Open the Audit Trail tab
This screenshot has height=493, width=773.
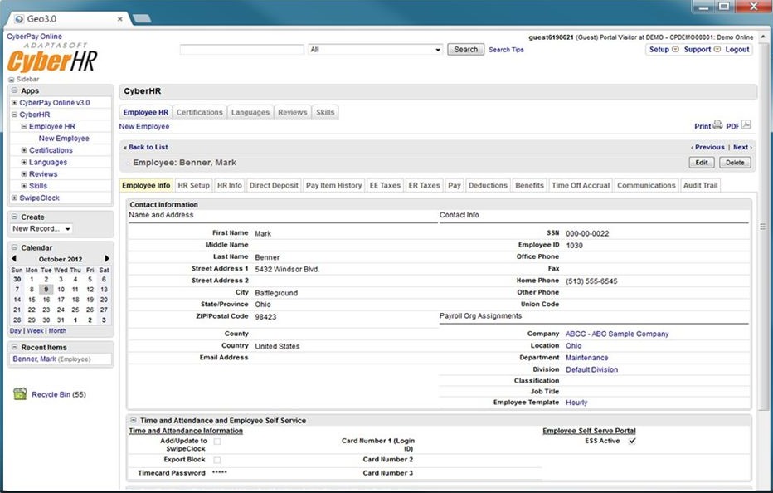pos(700,186)
